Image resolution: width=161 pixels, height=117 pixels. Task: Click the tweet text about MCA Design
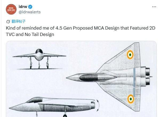coord(80,28)
